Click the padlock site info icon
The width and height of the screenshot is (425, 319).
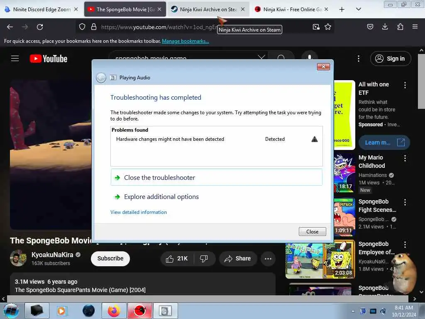[94, 27]
